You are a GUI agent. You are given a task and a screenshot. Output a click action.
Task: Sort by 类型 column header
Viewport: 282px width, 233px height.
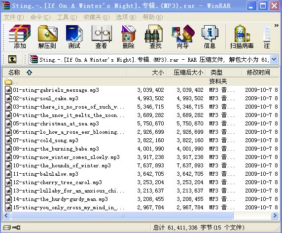point(224,73)
